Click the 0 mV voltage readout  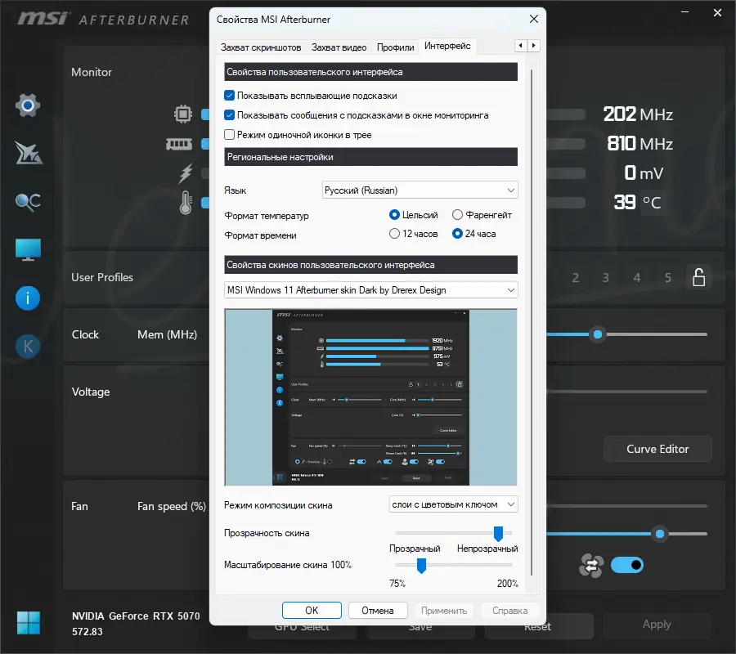644,173
